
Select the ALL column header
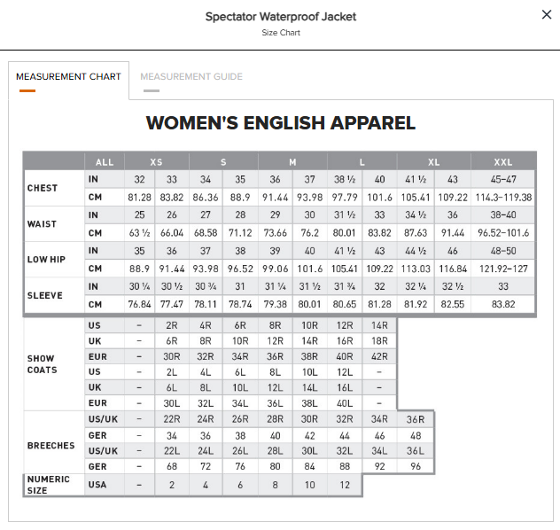coord(105,162)
